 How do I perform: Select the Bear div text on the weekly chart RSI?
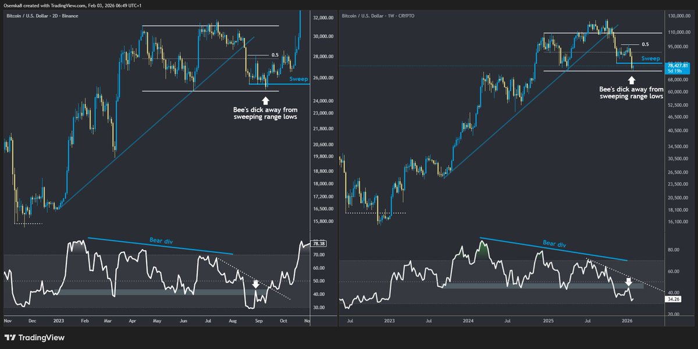(x=553, y=244)
